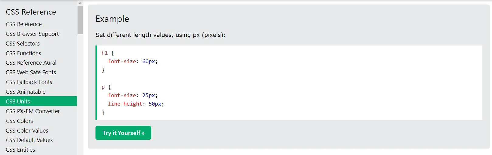Click the sidebar scrollbar up arrow

pyautogui.click(x=80, y=3)
